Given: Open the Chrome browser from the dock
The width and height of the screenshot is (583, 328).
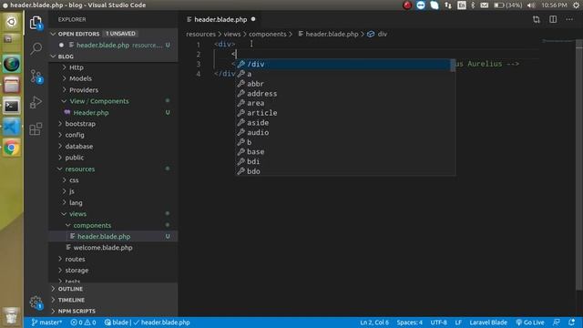Looking at the screenshot, I should (12, 148).
